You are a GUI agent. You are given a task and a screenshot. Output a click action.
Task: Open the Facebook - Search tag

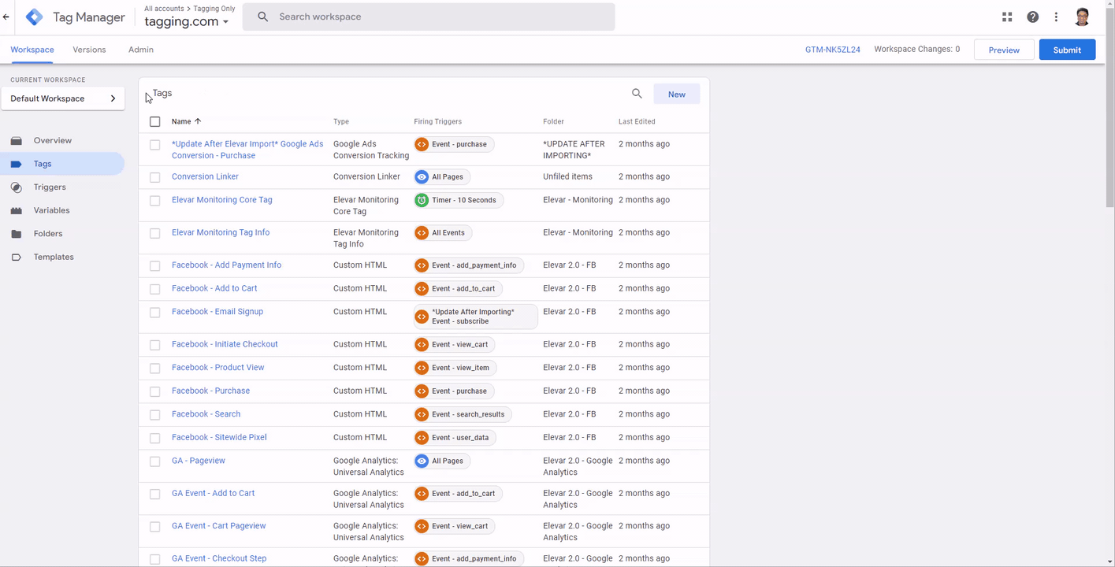point(206,414)
